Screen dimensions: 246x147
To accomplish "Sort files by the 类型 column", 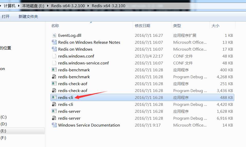I will tap(177, 26).
